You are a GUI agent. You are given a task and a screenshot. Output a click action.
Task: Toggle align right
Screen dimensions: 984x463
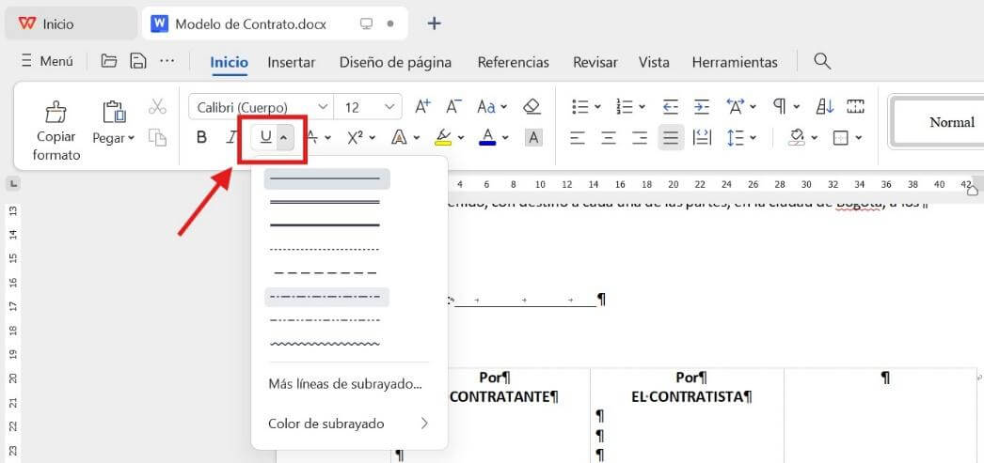[640, 137]
